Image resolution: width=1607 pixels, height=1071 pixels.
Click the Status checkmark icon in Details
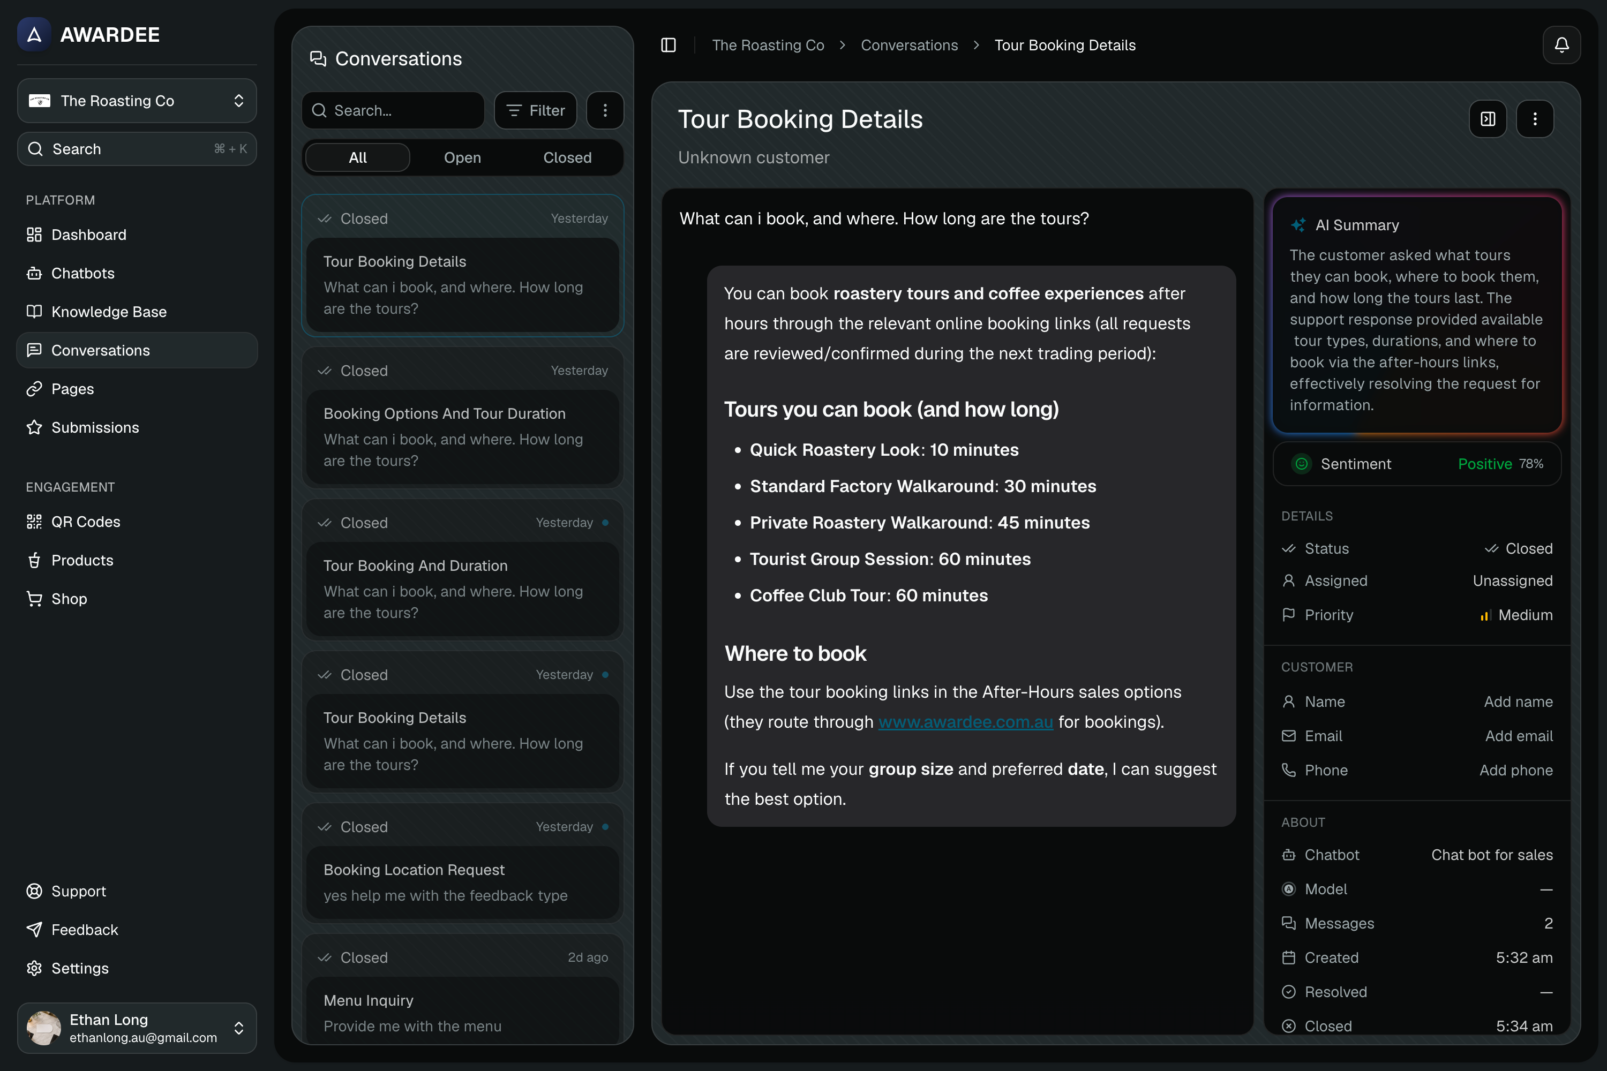point(1289,548)
